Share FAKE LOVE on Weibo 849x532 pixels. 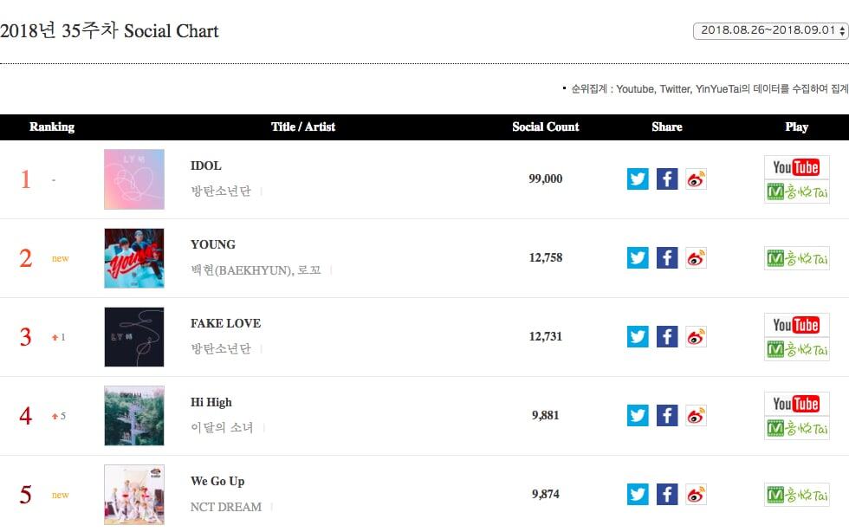tap(696, 337)
